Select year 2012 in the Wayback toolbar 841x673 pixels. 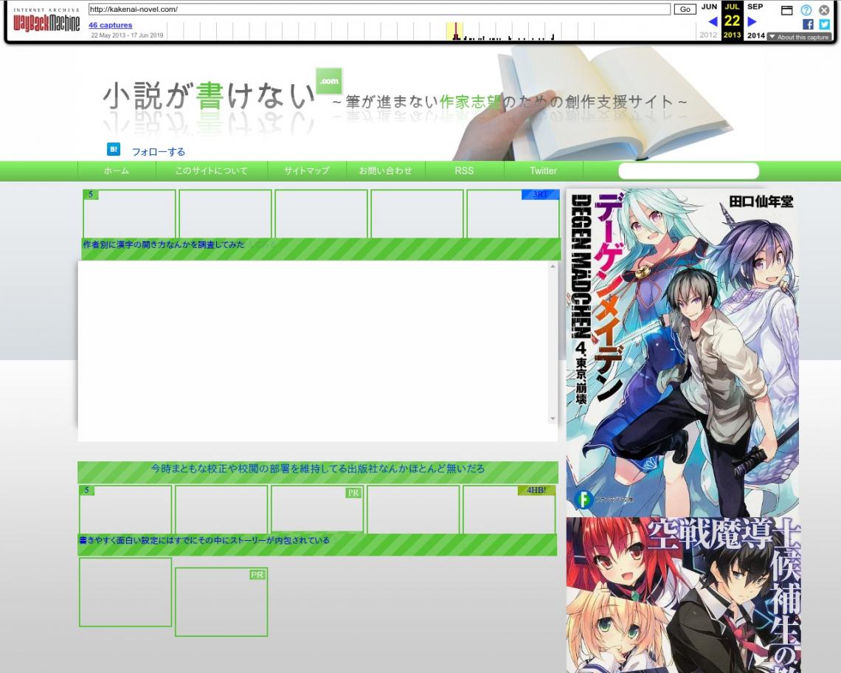pyautogui.click(x=708, y=35)
